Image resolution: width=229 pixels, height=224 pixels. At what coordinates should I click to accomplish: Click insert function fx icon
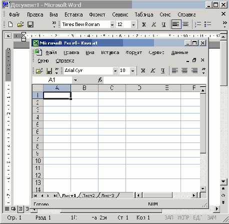pyautogui.click(x=100, y=80)
